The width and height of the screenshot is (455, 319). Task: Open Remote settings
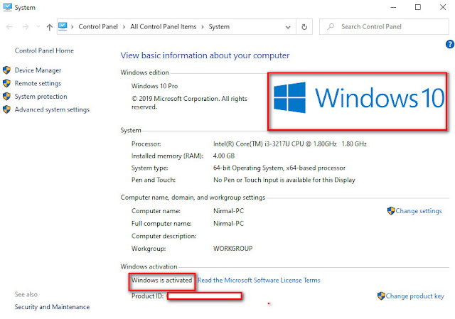[38, 84]
